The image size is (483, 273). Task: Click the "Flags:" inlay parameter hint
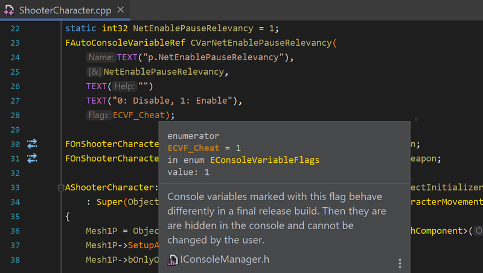98,115
